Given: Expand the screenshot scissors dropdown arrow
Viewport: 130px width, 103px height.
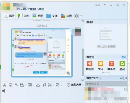Looking at the screenshot, I should coord(53,85).
